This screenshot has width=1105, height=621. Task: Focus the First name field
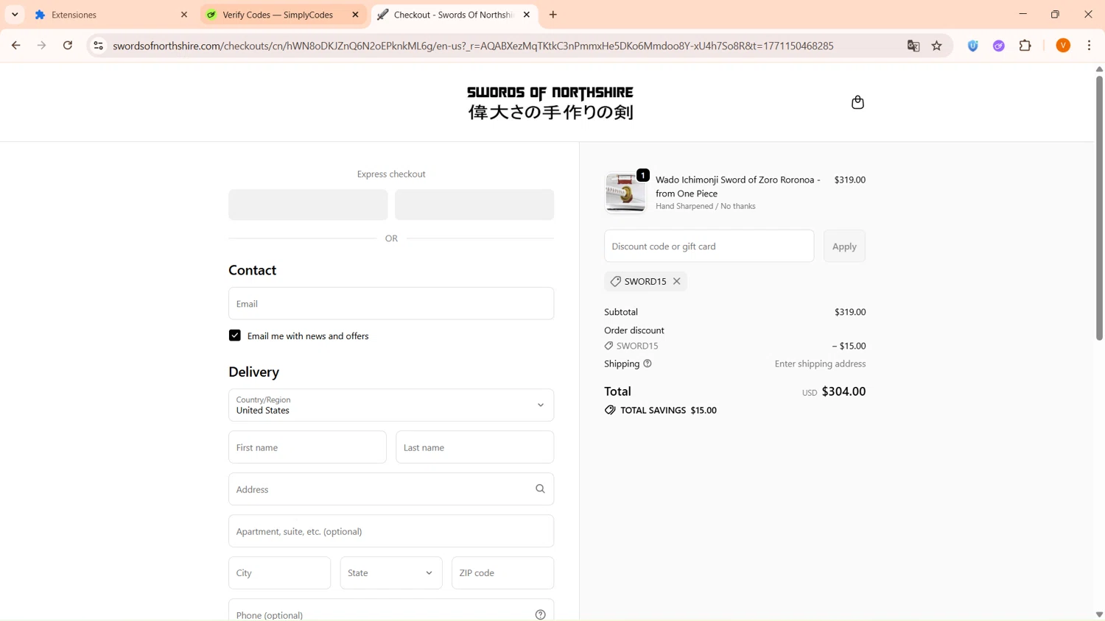click(307, 447)
